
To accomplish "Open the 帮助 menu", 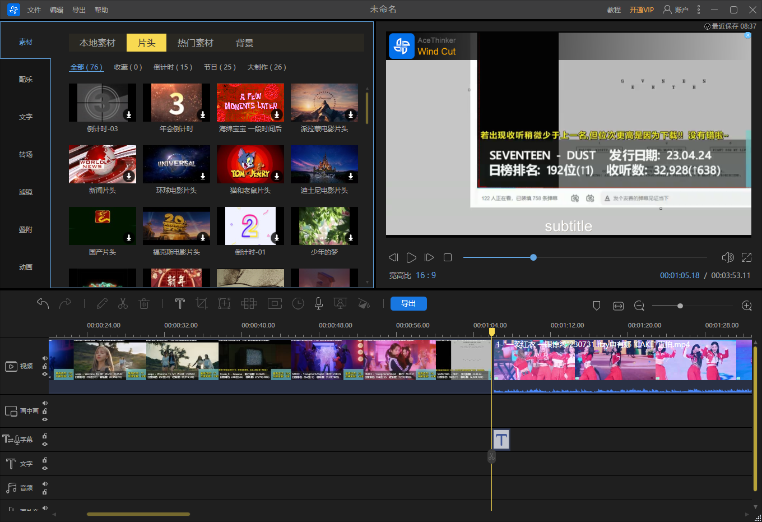I will [101, 10].
